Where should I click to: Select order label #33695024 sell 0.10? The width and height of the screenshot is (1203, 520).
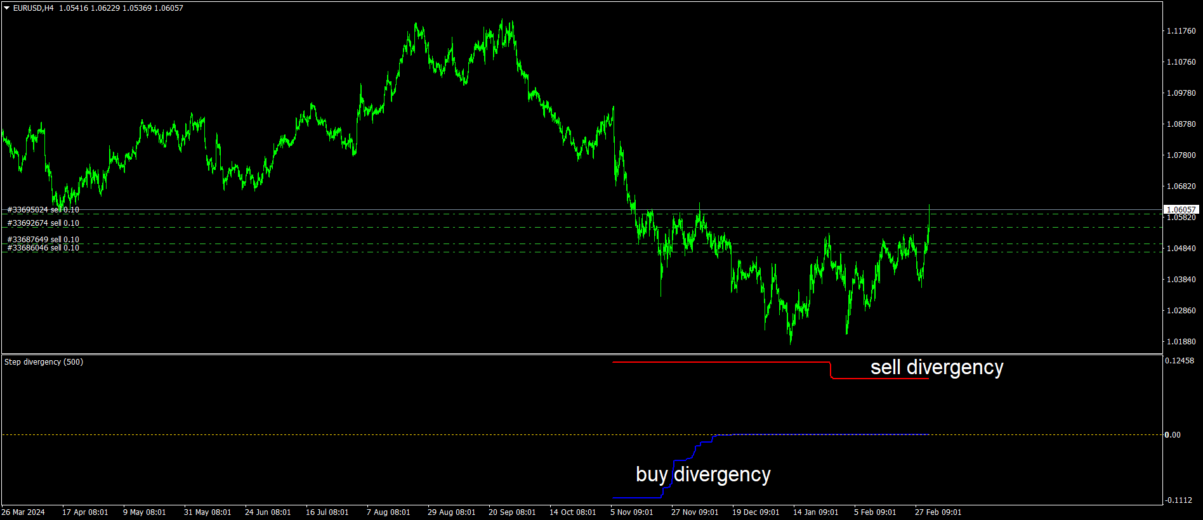[43, 210]
